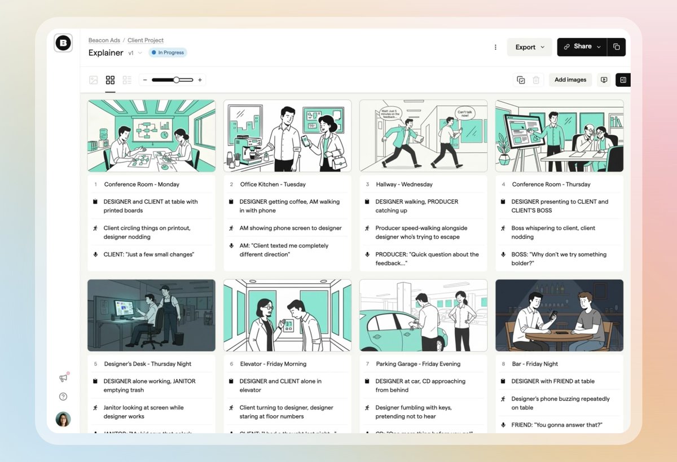Open the help question mark icon
Viewport: 677px width, 462px height.
[63, 397]
